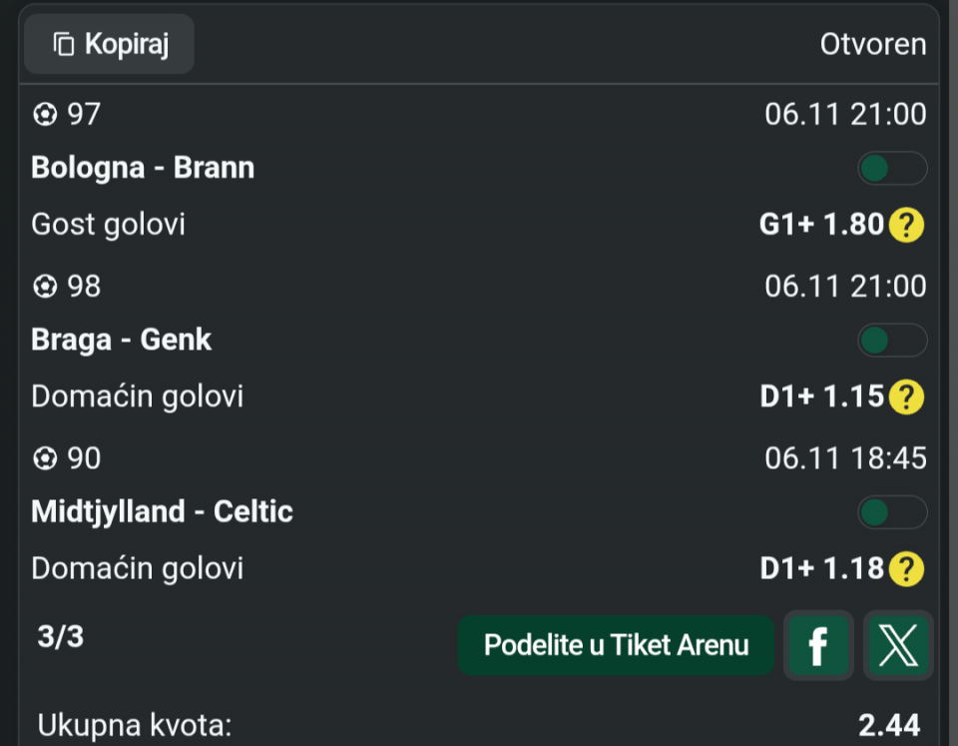The height and width of the screenshot is (746, 958).
Task: Click the soccer ball icon beside 98
Action: pyautogui.click(x=44, y=288)
